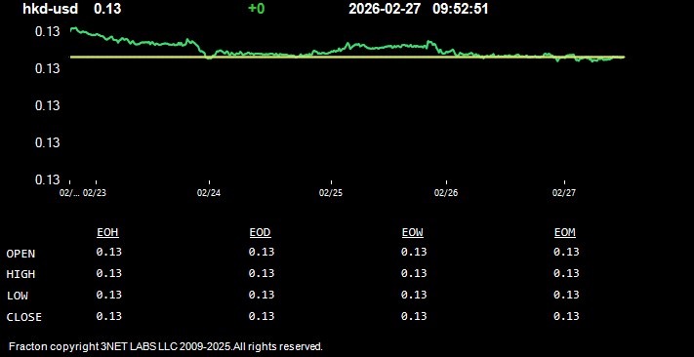
Task: Click the HIGH row label
Action: [20, 274]
